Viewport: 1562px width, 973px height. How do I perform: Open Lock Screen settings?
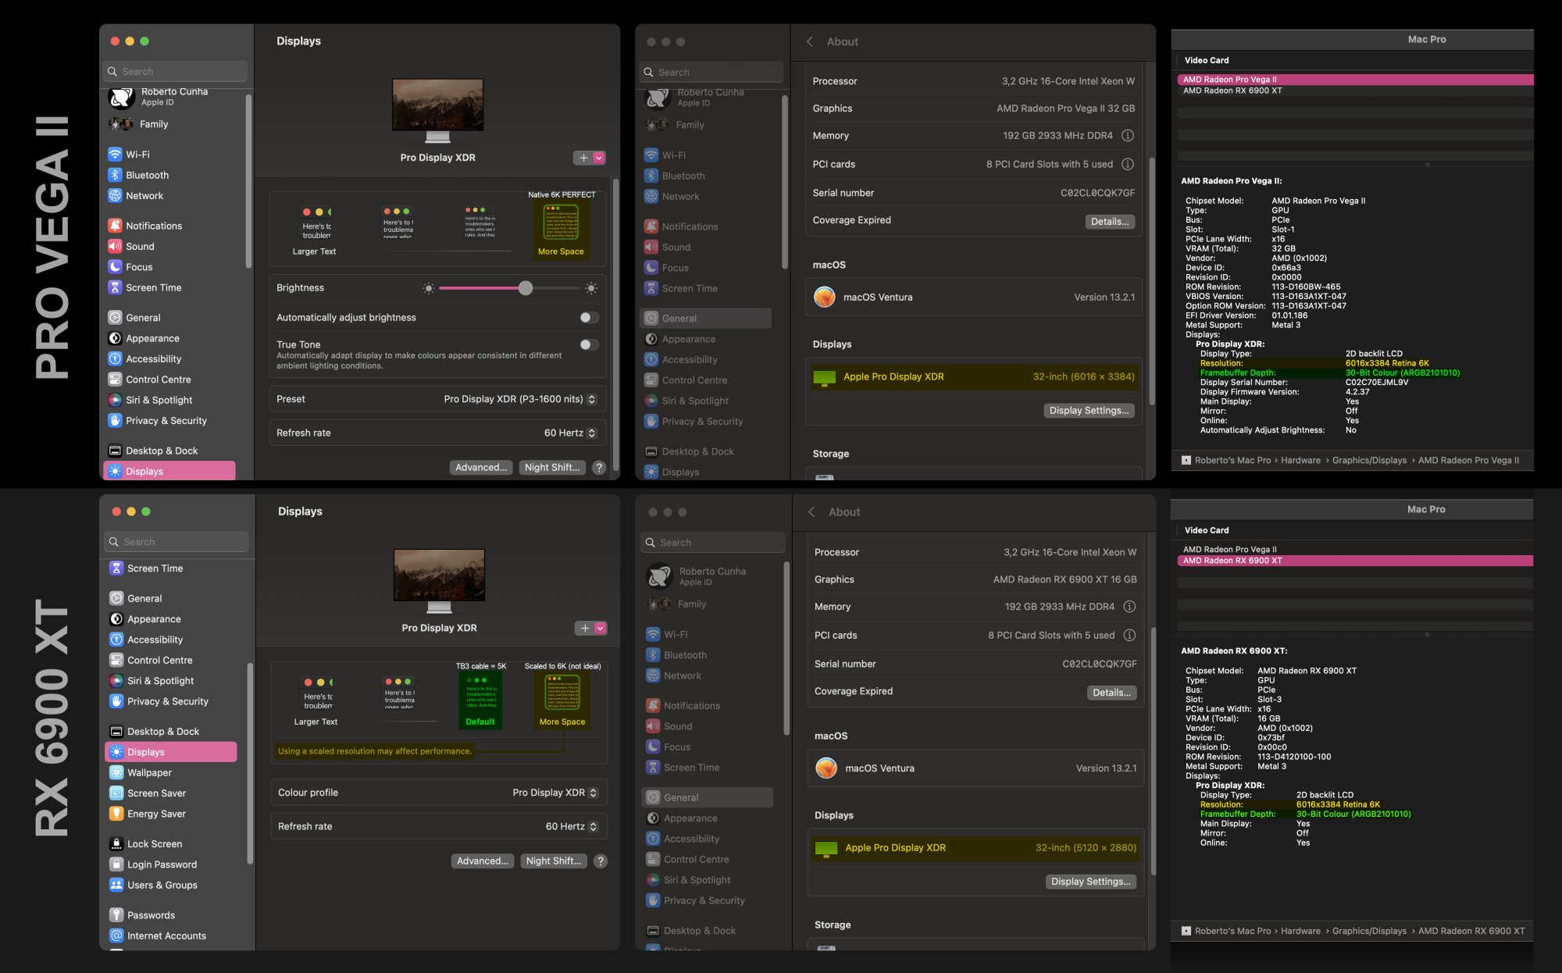tap(155, 843)
